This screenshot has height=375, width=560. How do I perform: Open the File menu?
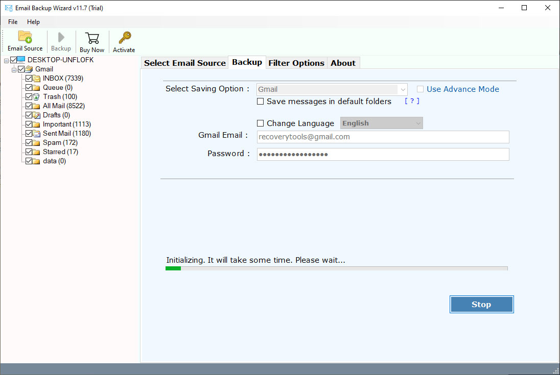(x=13, y=22)
